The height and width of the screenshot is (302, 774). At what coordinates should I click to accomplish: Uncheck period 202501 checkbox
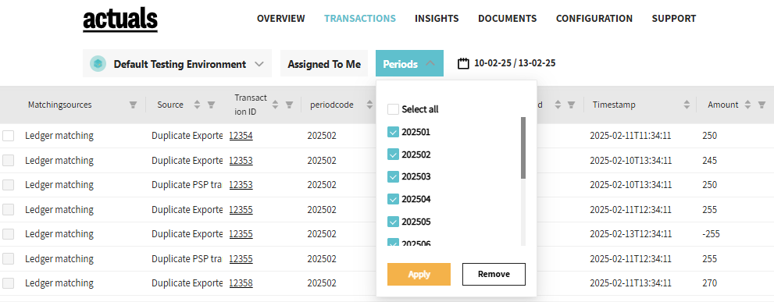pyautogui.click(x=393, y=132)
